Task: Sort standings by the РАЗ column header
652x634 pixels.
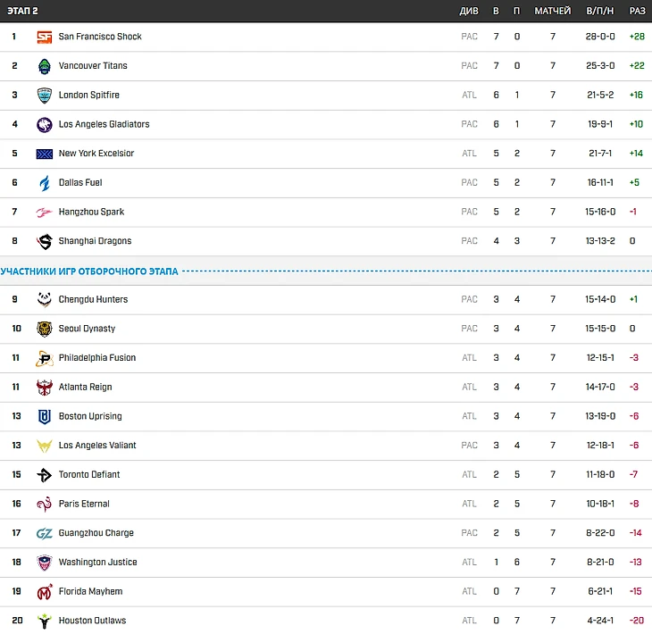Action: coord(637,11)
